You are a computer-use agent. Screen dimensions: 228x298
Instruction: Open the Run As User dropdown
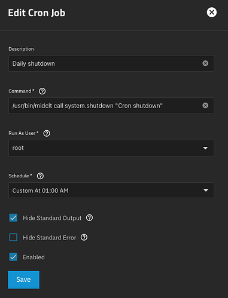click(111, 148)
